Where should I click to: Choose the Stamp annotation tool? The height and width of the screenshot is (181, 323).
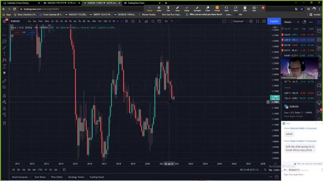187,9
